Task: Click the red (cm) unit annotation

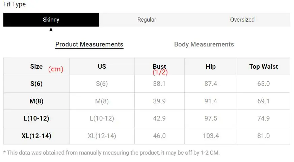Action: click(56, 69)
